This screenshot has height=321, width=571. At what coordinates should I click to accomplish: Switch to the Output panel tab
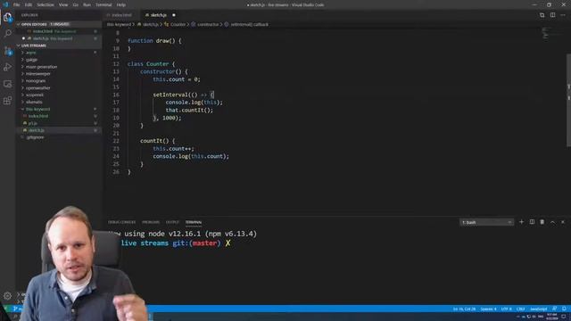172,222
